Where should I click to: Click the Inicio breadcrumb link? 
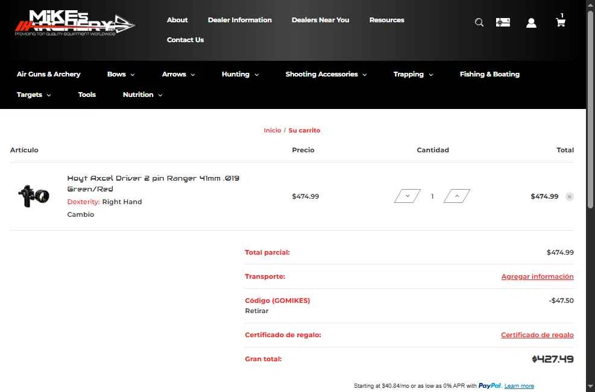click(272, 131)
